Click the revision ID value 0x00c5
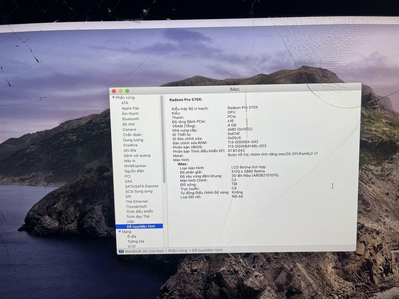The width and height of the screenshot is (399, 299). 234,138
